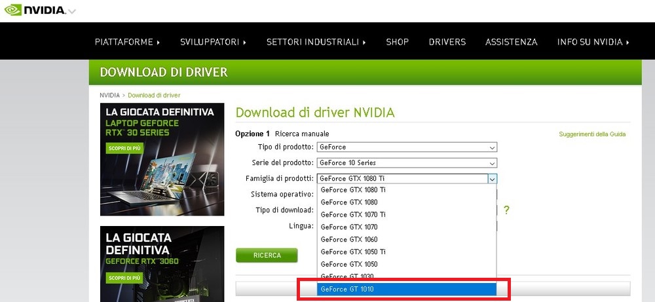Open the SVILUPPATORI menu
655x302 pixels.
[213, 42]
